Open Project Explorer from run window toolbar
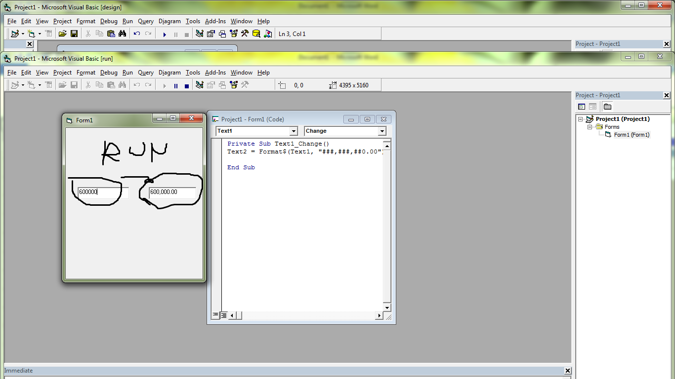 (x=200, y=85)
